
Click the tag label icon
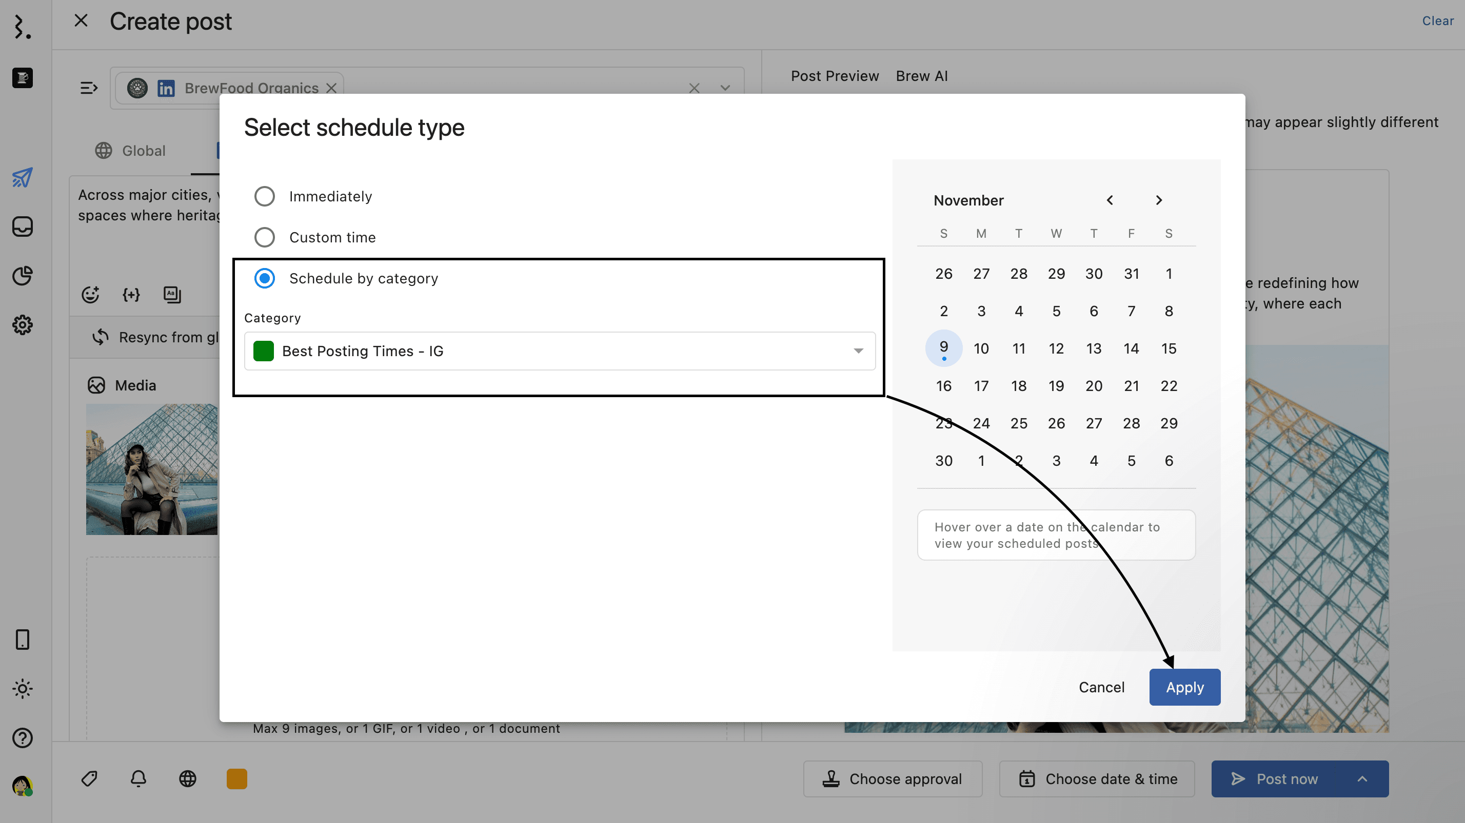click(x=89, y=778)
